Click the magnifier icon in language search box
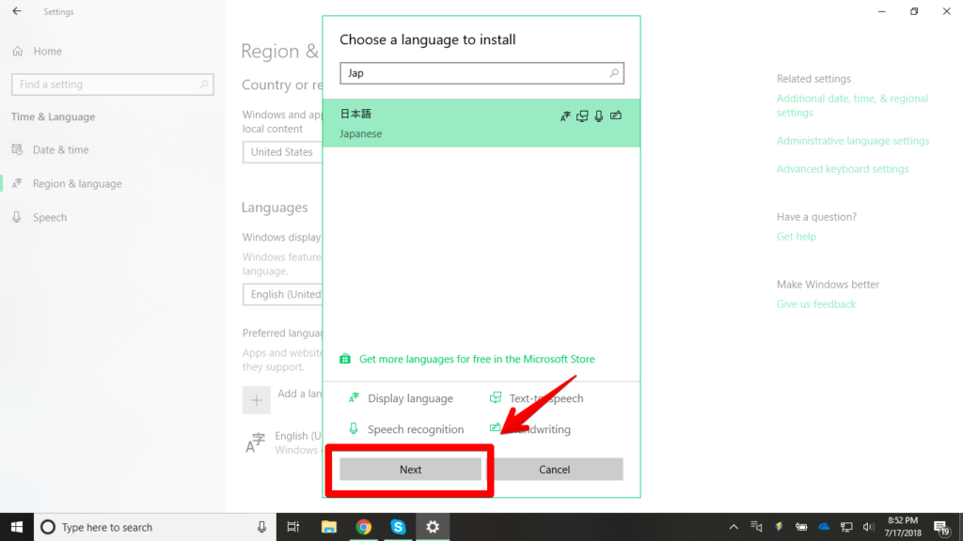Viewport: 963px width, 541px height. click(x=614, y=73)
